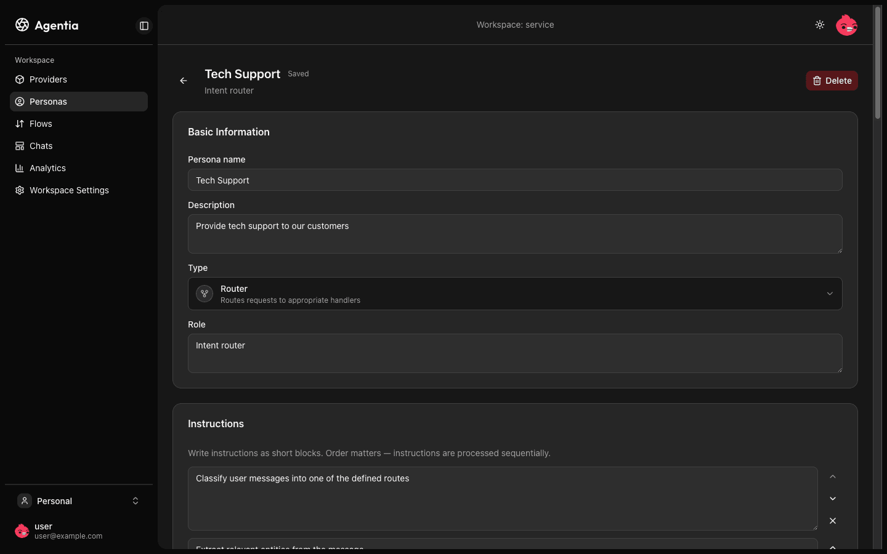This screenshot has width=887, height=554.
Task: Click the Workspace Settings gear icon
Action: coord(20,190)
